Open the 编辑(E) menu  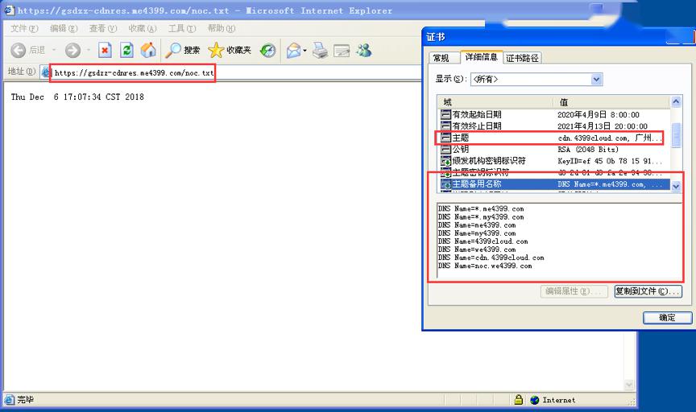(64, 28)
